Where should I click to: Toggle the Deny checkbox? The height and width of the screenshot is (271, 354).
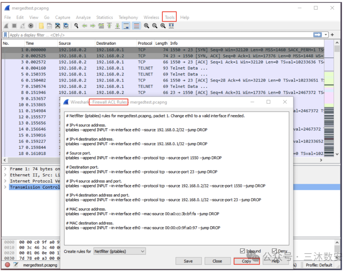pos(274,251)
